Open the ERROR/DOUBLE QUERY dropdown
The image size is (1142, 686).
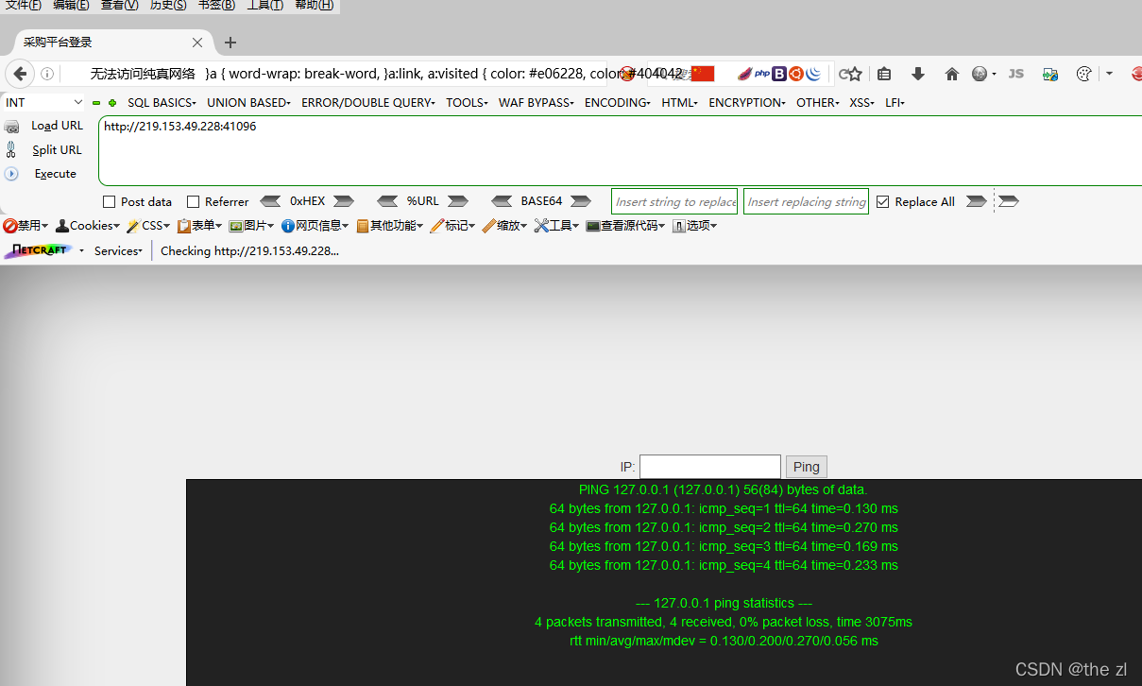click(x=368, y=102)
